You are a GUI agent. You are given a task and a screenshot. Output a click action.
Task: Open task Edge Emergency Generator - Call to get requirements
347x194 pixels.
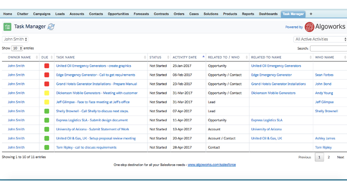(95, 75)
